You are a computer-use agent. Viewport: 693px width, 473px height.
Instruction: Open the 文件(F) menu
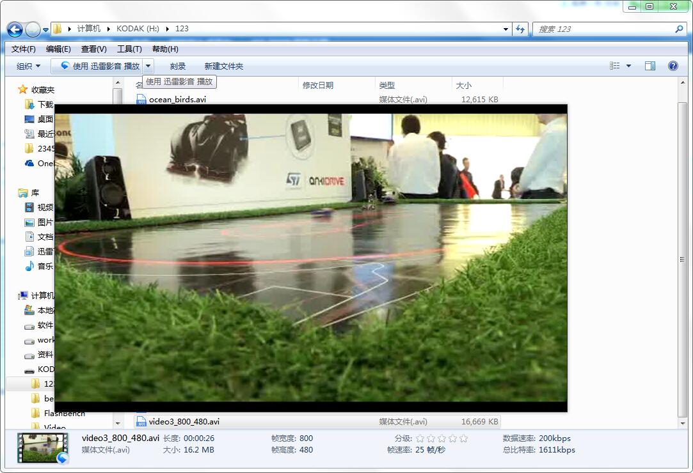(24, 49)
